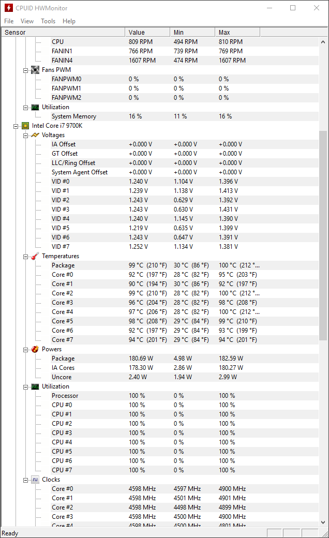Click the Intel Core i7 9700K chip icon

point(25,126)
